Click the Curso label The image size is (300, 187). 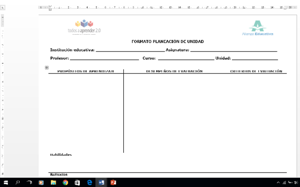[149, 58]
